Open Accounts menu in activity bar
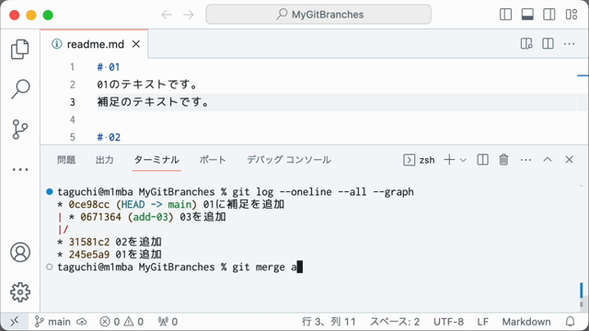589x331 pixels. pos(20,252)
